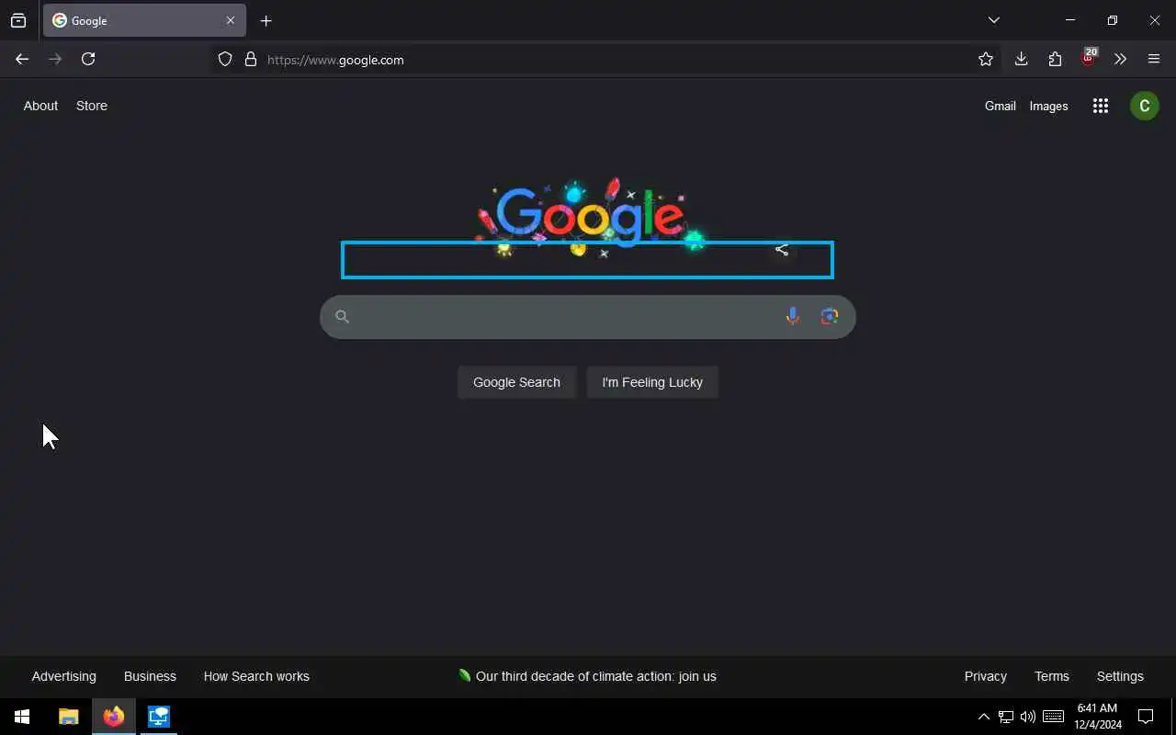1176x735 pixels.
Task: Open the Extensions puzzle icon
Action: click(1055, 59)
